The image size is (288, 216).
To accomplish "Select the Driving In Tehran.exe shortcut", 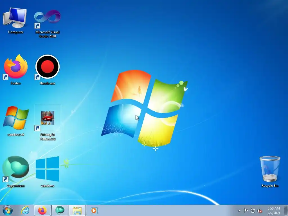I will 47,122.
